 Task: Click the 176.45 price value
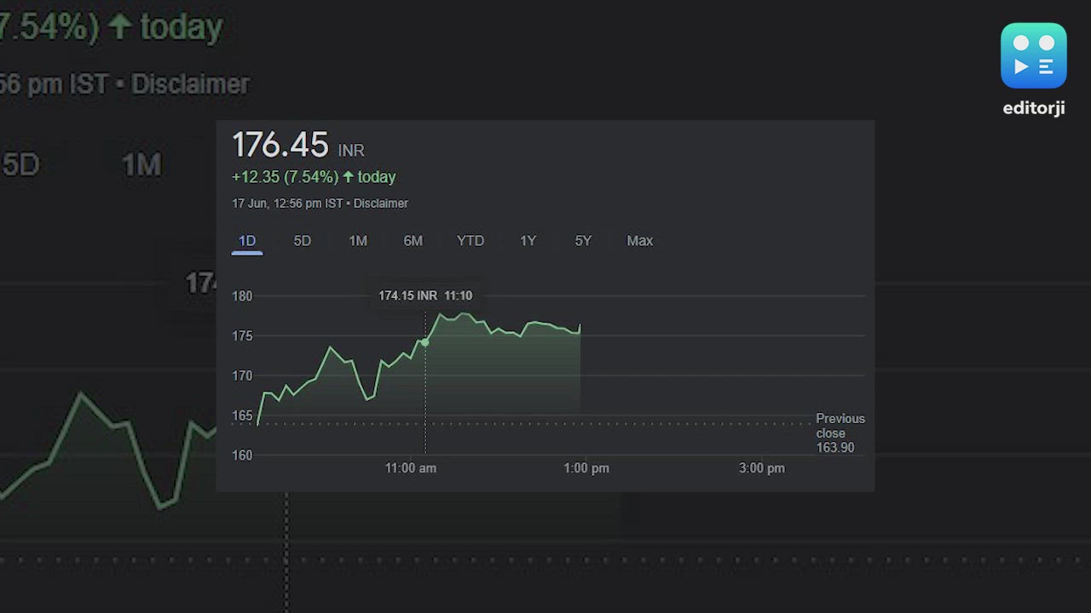pyautogui.click(x=280, y=146)
